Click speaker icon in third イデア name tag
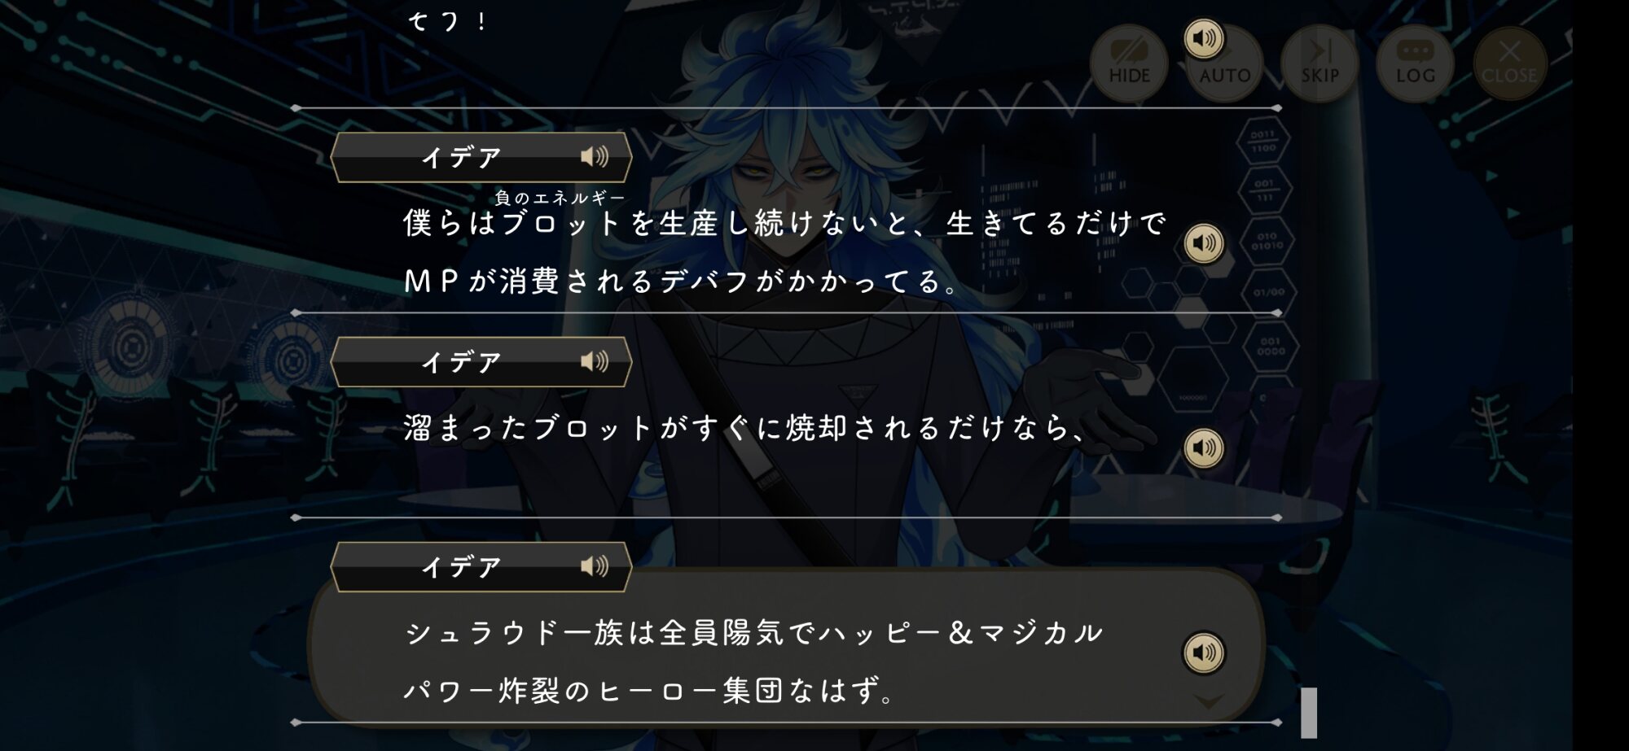Viewport: 1629px width, 751px height. tap(595, 566)
